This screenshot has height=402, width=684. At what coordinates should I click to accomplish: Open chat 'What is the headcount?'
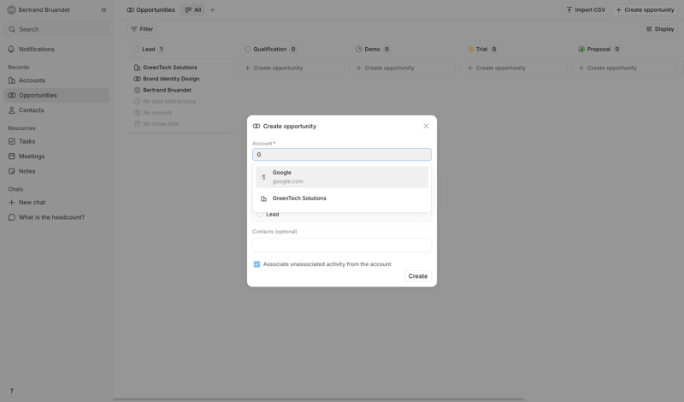(56, 217)
